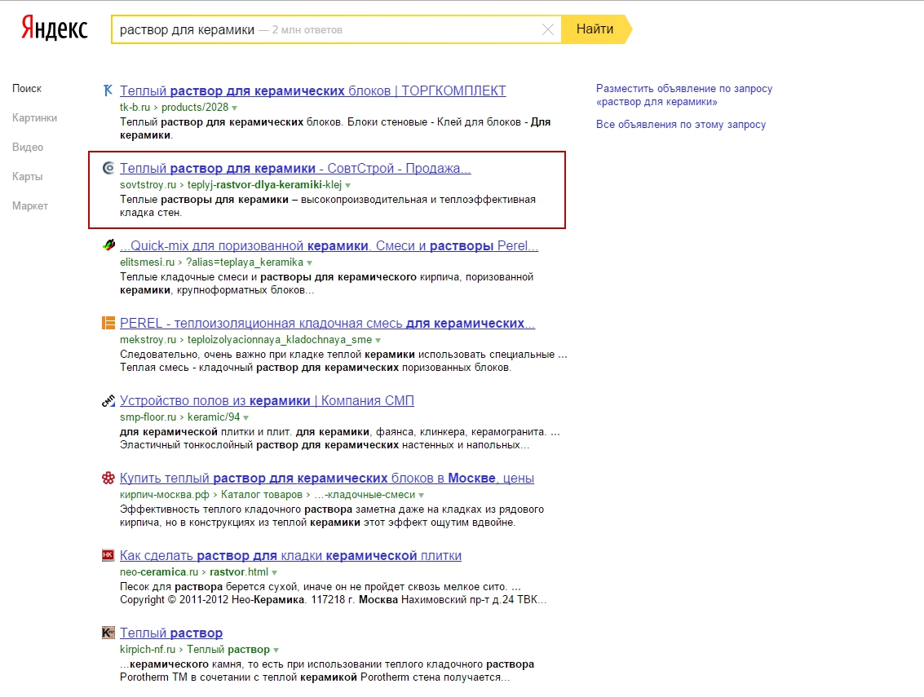Click the smp-floor.ru favicon

tap(108, 400)
